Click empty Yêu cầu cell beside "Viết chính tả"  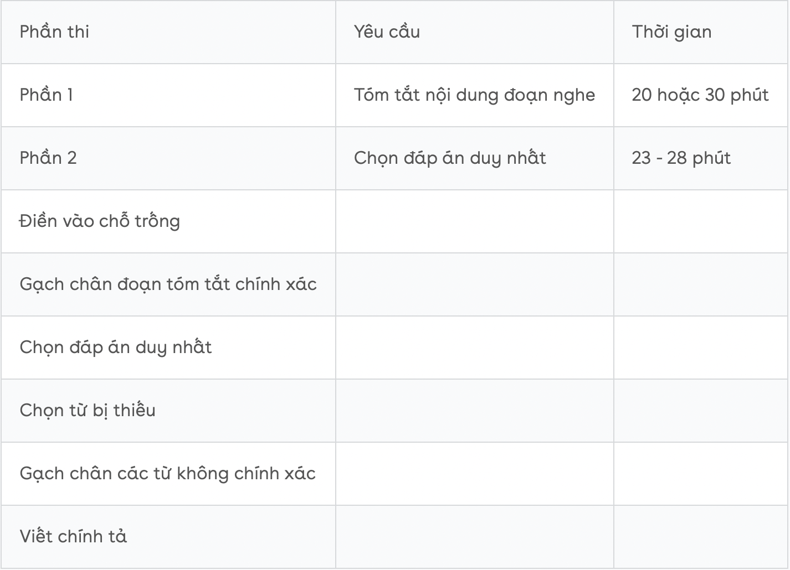coord(474,537)
